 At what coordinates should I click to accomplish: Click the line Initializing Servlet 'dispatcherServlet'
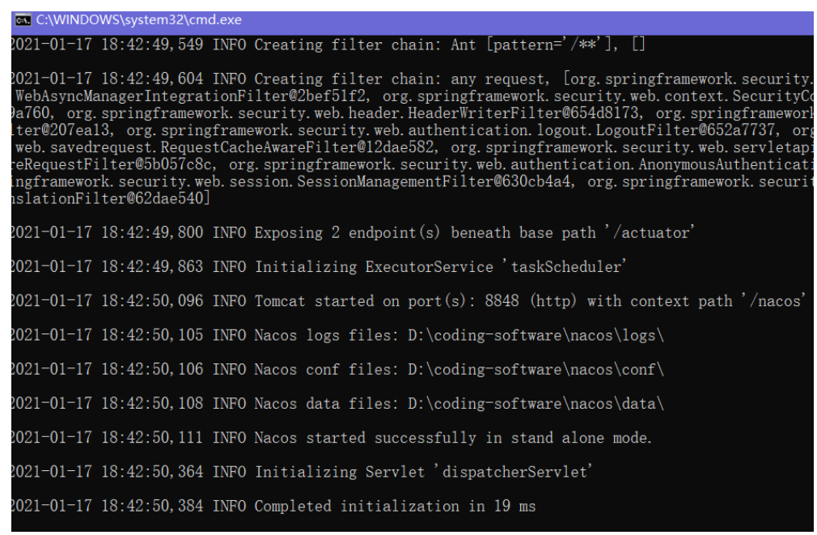point(302,471)
